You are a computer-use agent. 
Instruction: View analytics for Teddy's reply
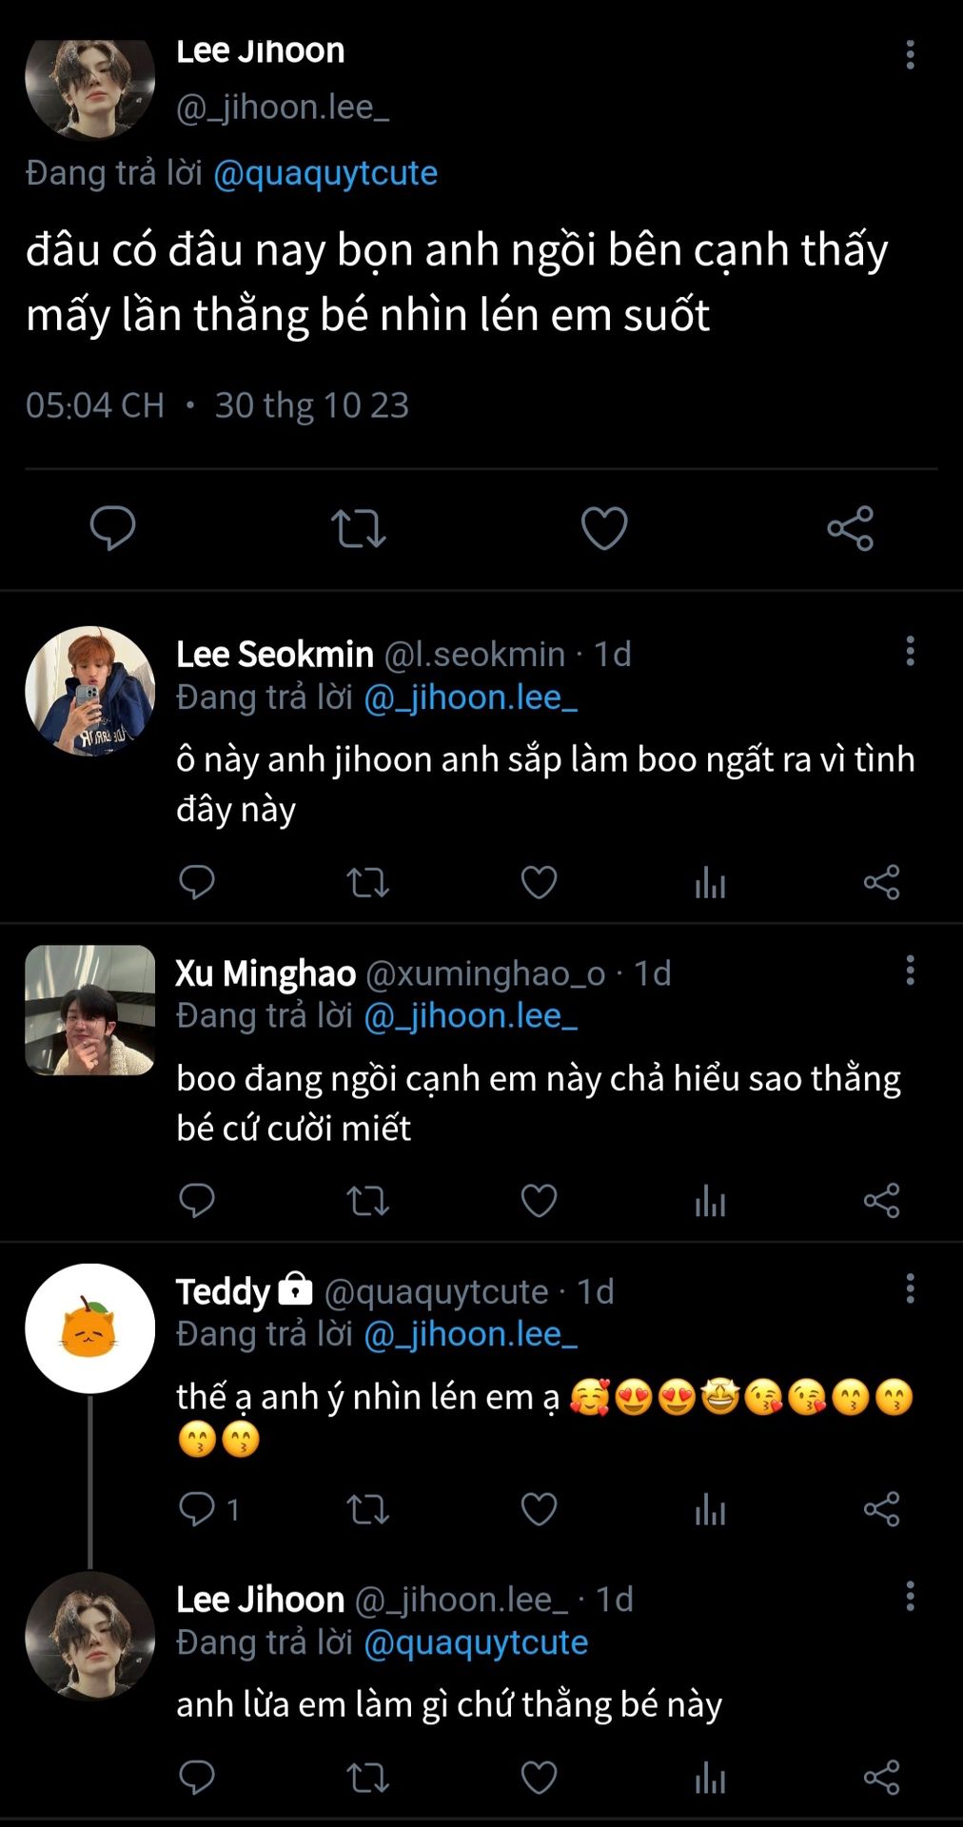click(710, 1509)
